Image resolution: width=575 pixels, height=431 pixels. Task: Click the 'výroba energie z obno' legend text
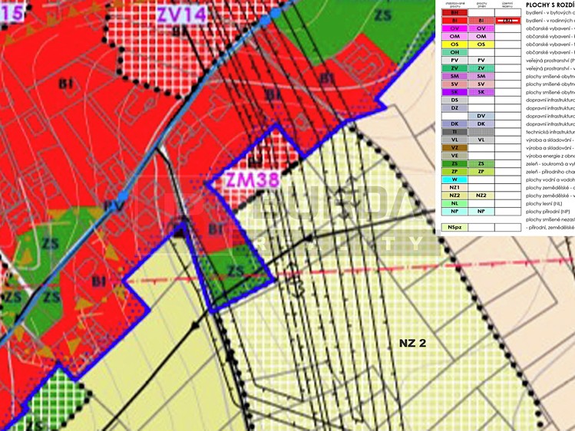coord(550,156)
